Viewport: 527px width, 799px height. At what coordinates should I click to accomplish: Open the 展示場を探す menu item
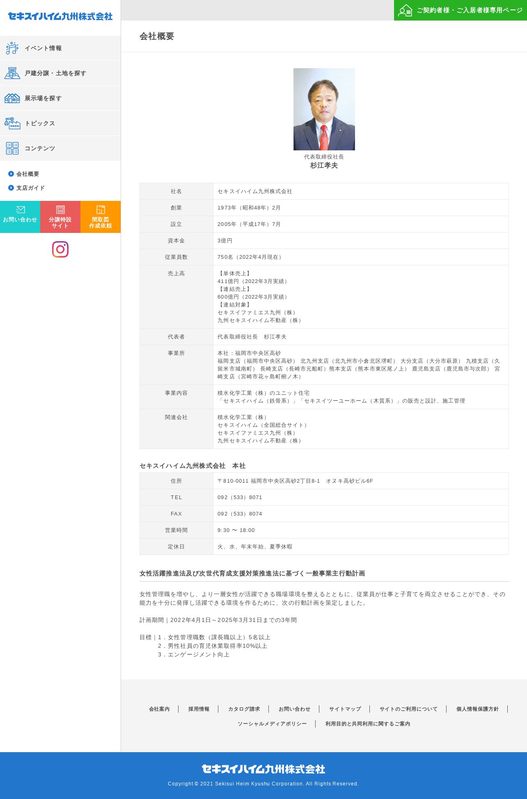pos(60,98)
